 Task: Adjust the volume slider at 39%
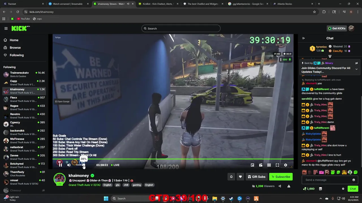click(83, 165)
